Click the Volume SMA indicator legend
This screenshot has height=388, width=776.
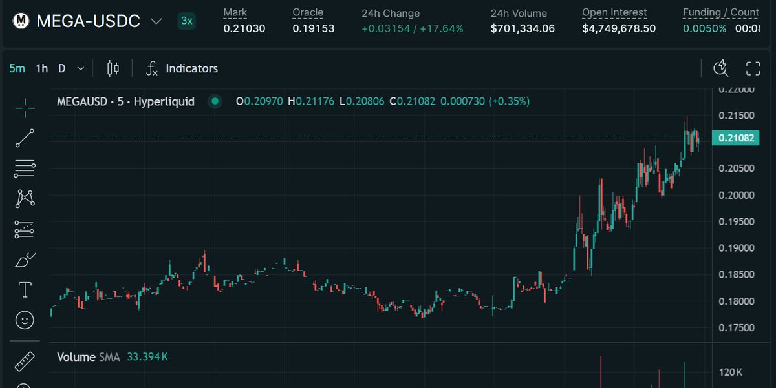89,357
